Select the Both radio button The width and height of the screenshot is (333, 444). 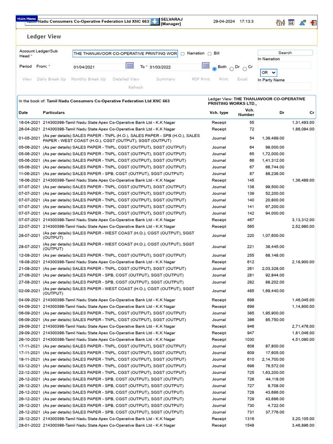point(214,69)
